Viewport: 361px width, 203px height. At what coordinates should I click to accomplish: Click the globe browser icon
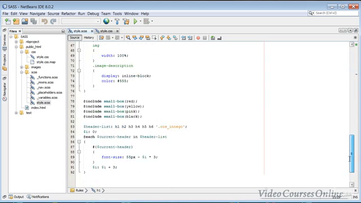pyautogui.click(x=106, y=21)
